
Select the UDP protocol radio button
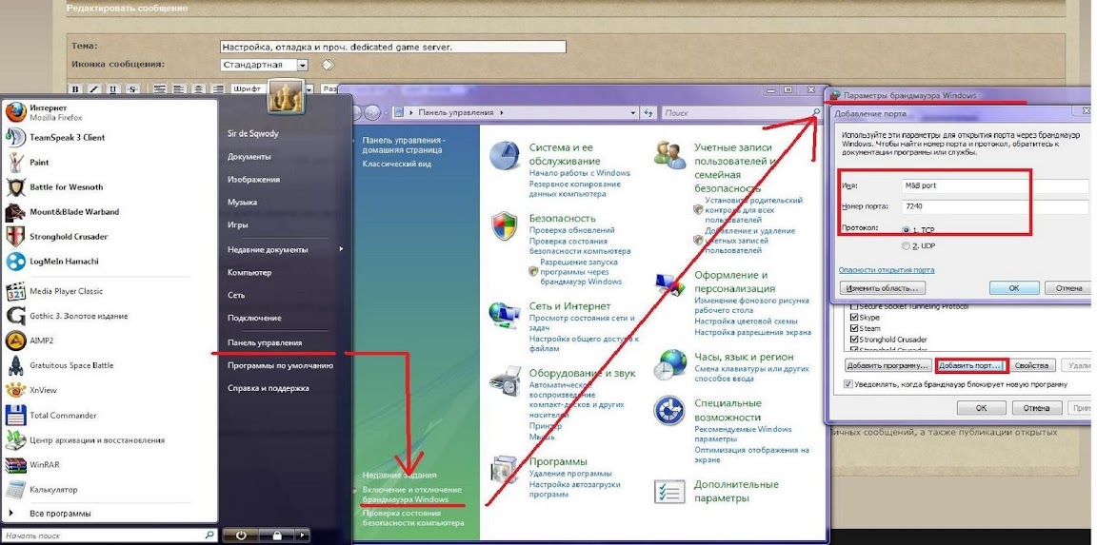point(907,246)
